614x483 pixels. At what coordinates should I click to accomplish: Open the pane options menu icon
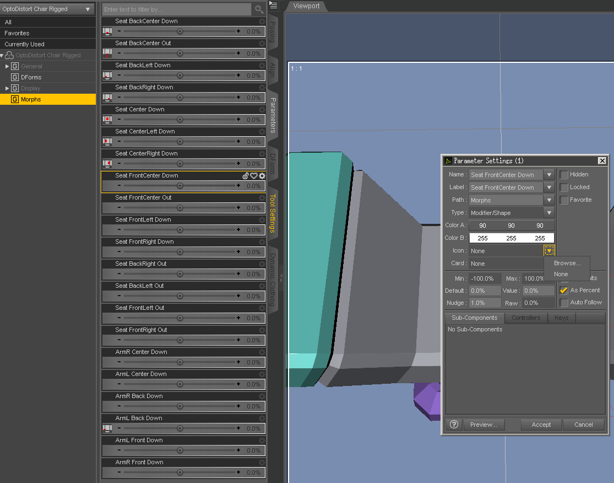click(273, 6)
